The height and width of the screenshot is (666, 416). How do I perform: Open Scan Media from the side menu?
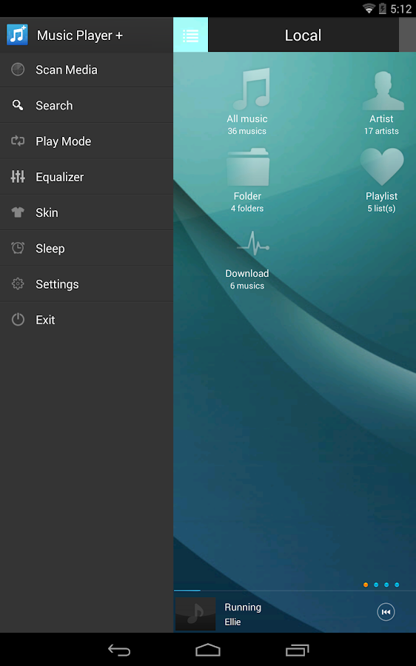(x=87, y=70)
